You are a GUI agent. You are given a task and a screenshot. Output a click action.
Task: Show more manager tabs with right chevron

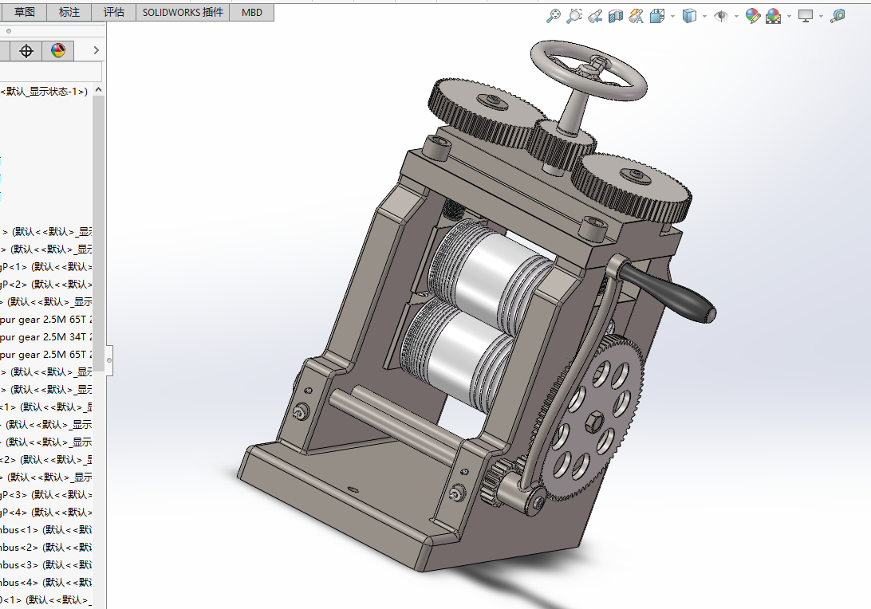tap(96, 51)
